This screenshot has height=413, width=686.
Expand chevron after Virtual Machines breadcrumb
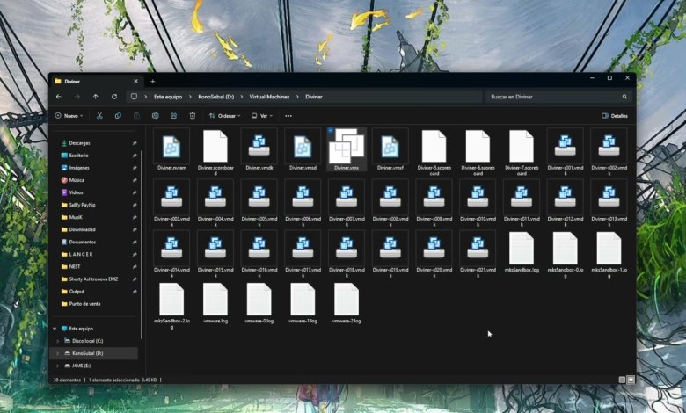coord(297,97)
